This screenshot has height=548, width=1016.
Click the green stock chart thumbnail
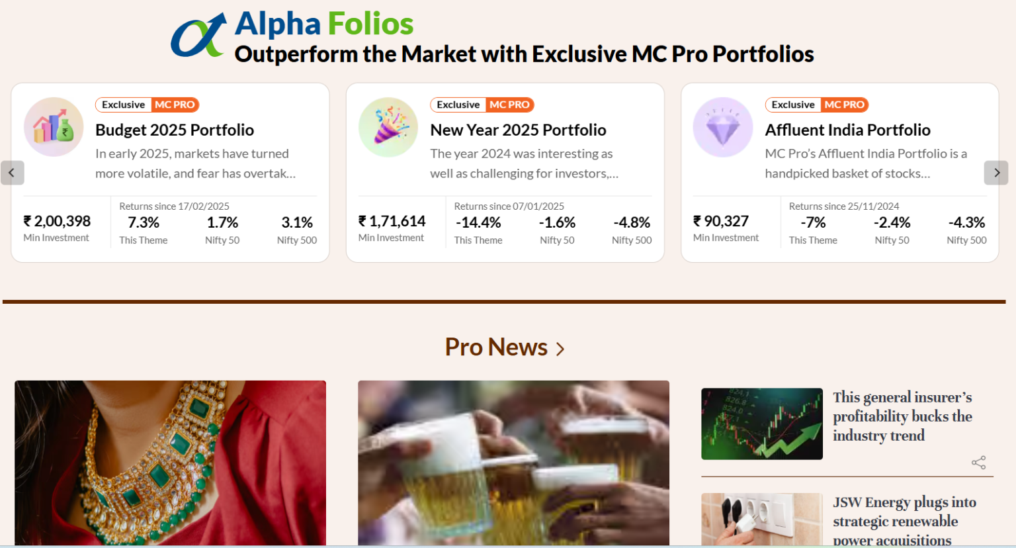(x=761, y=423)
